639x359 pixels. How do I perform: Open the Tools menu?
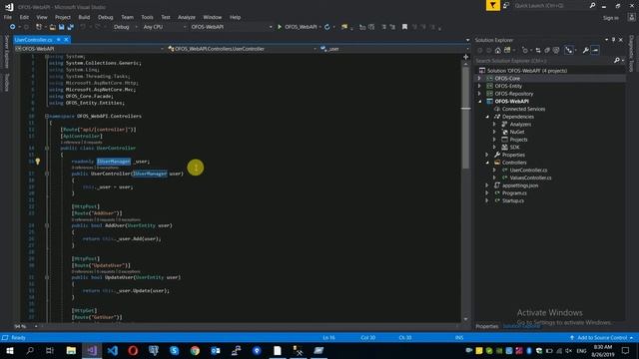(x=147, y=17)
